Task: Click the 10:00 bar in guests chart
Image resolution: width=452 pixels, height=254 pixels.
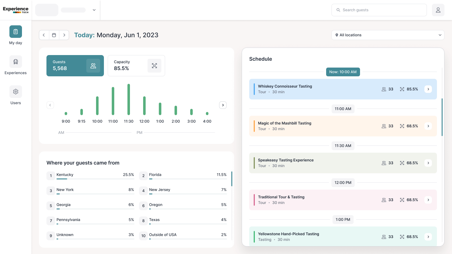Action: coord(97,106)
